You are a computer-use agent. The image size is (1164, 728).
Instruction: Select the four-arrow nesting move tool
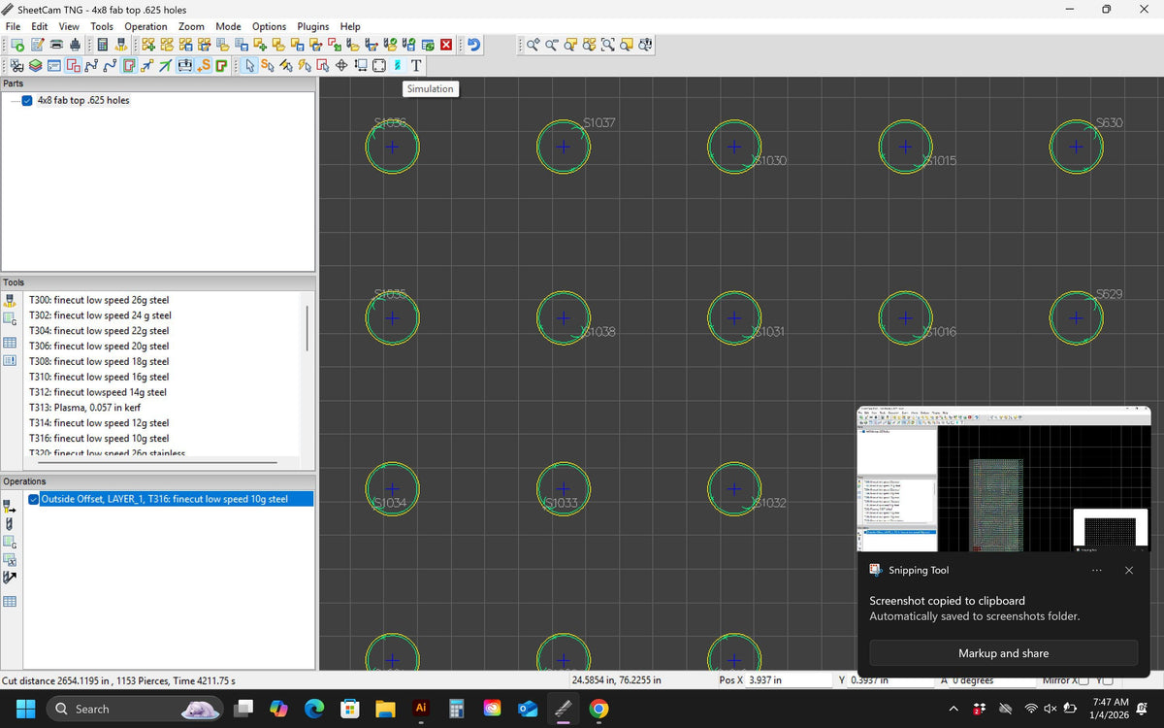[341, 66]
